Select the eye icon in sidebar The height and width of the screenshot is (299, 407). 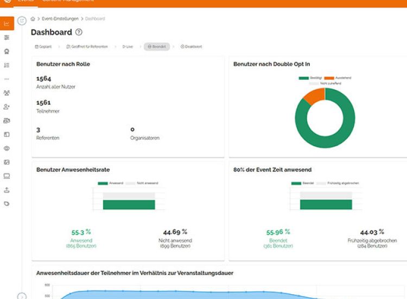click(x=7, y=148)
